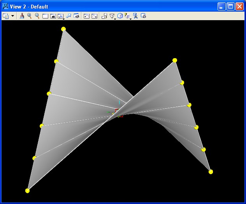
Task: Expand the lighting tool dropdown arrow
Action: click(x=130, y=19)
